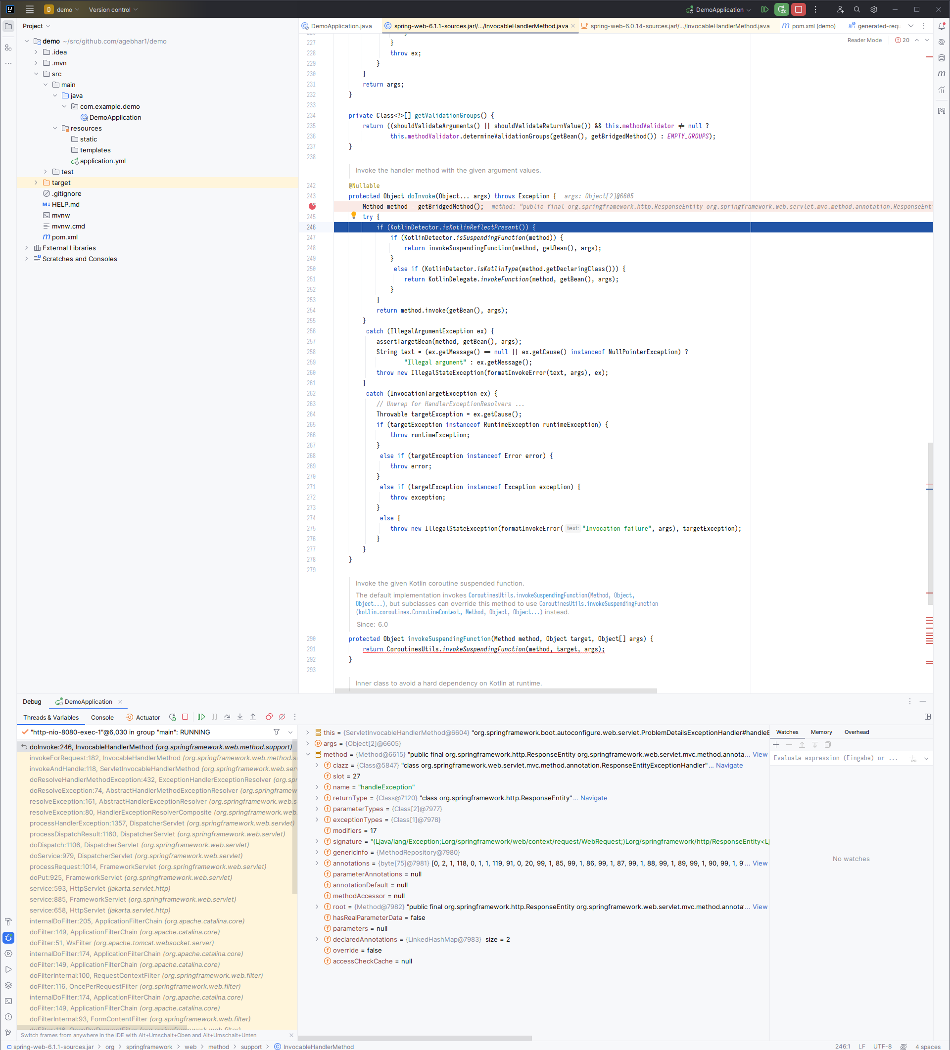Open the Structure tool window icon
This screenshot has height=1050, width=950.
(x=8, y=47)
